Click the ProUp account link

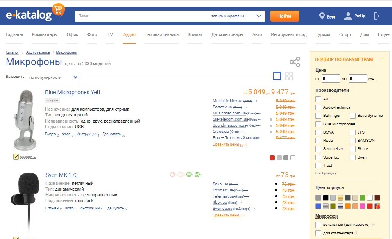(360, 16)
